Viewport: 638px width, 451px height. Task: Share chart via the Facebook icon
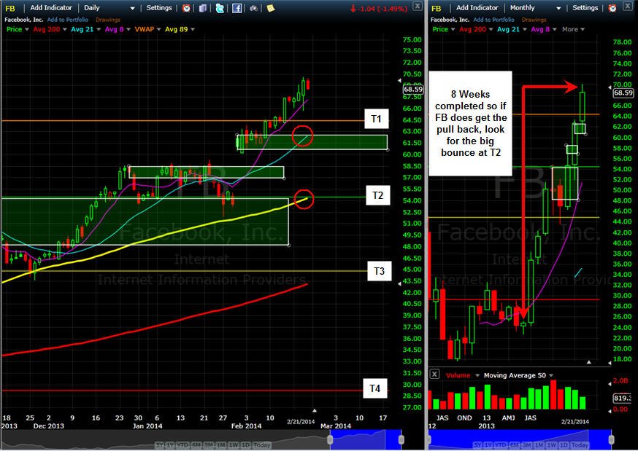[237, 8]
